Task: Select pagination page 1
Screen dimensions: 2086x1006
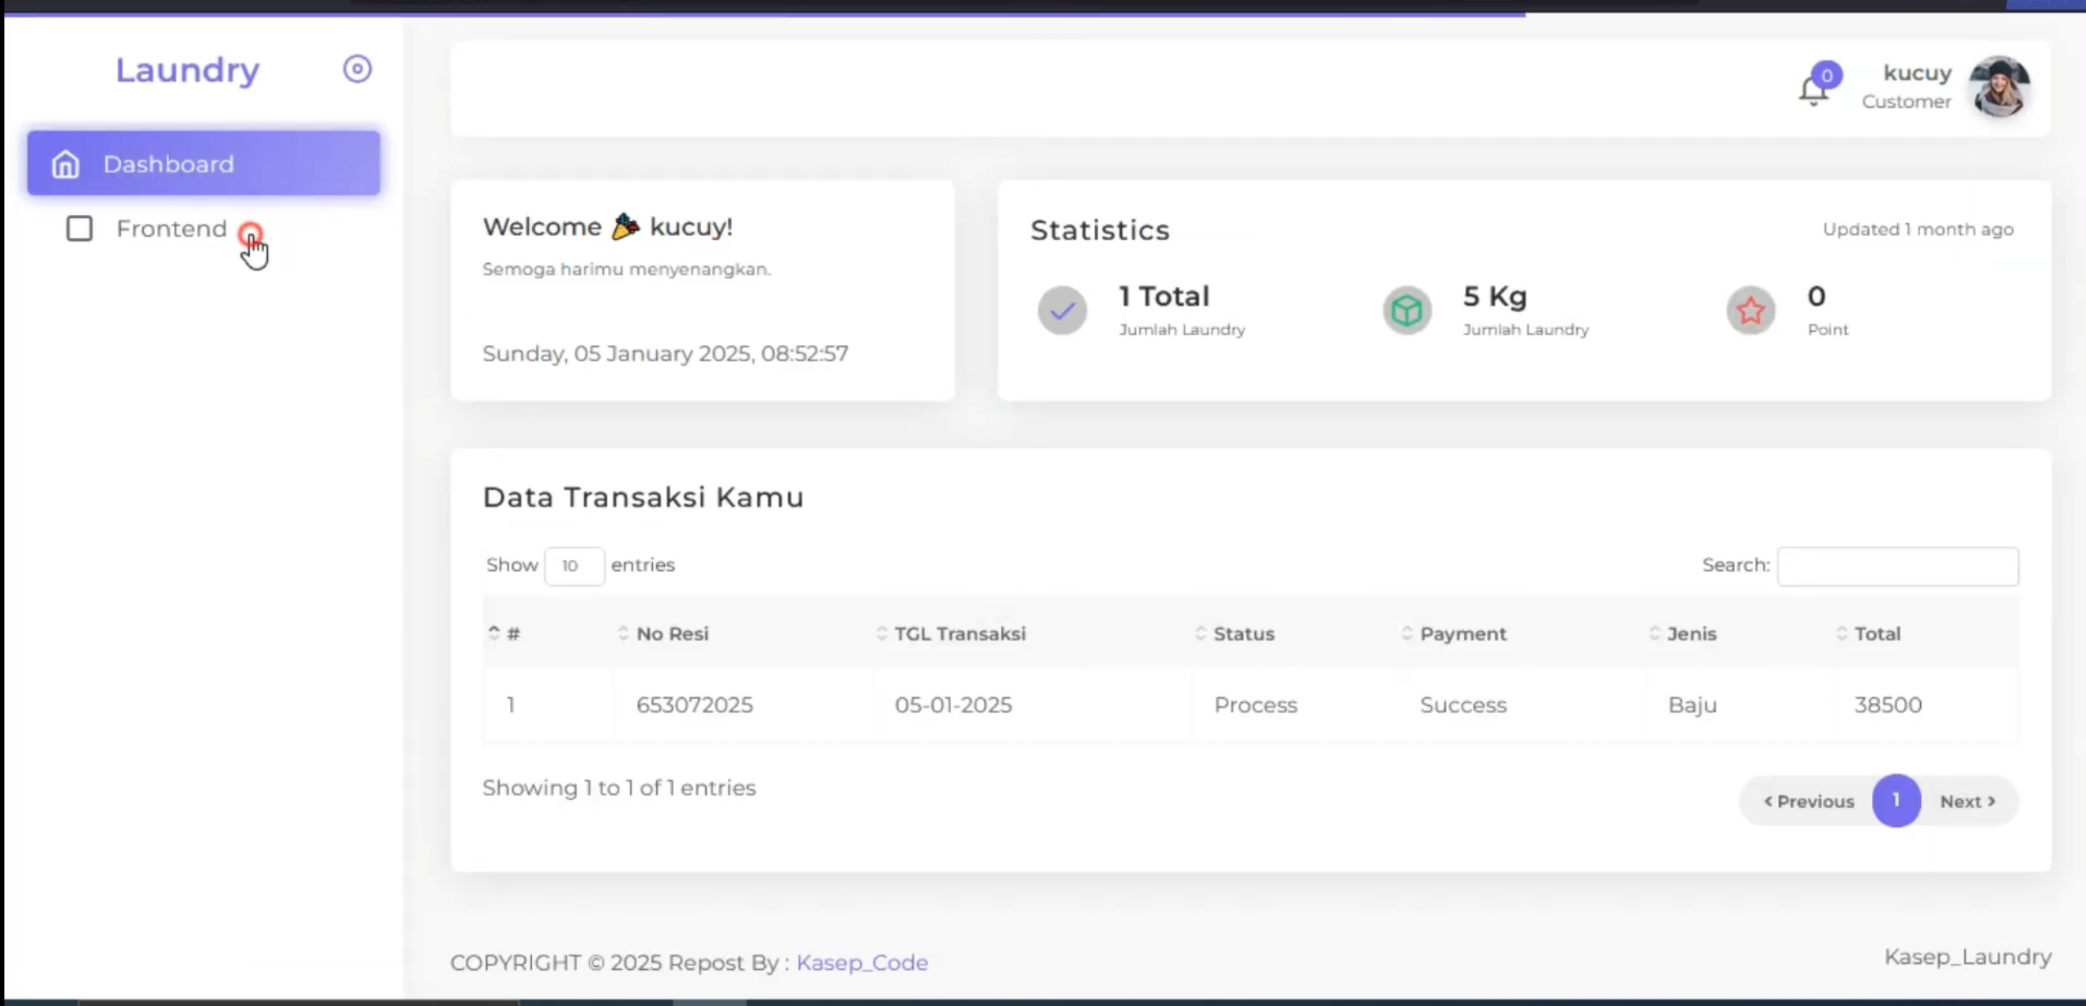Action: point(1896,801)
